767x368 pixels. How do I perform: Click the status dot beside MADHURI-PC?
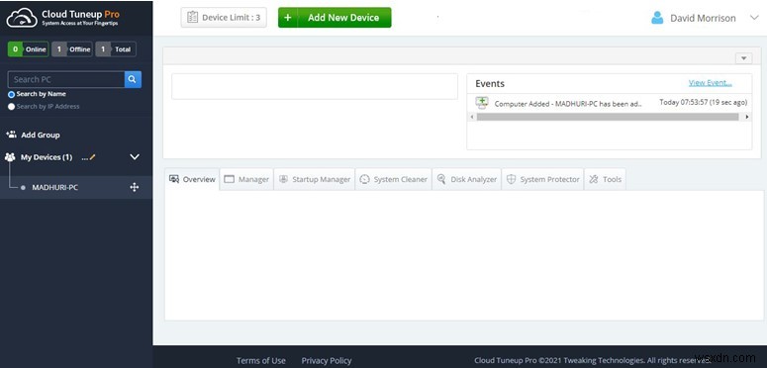pos(23,188)
